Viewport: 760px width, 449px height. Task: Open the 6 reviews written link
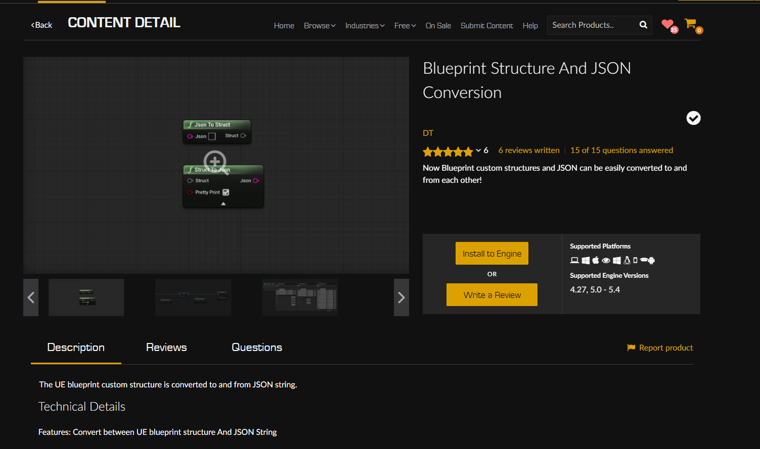pos(529,151)
